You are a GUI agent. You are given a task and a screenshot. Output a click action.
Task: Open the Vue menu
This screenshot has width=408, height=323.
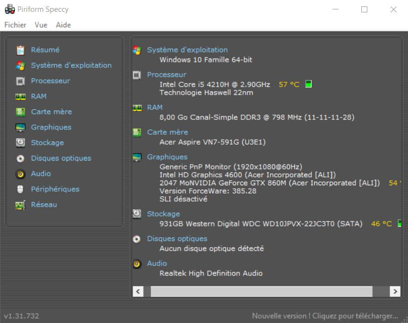[x=41, y=25]
